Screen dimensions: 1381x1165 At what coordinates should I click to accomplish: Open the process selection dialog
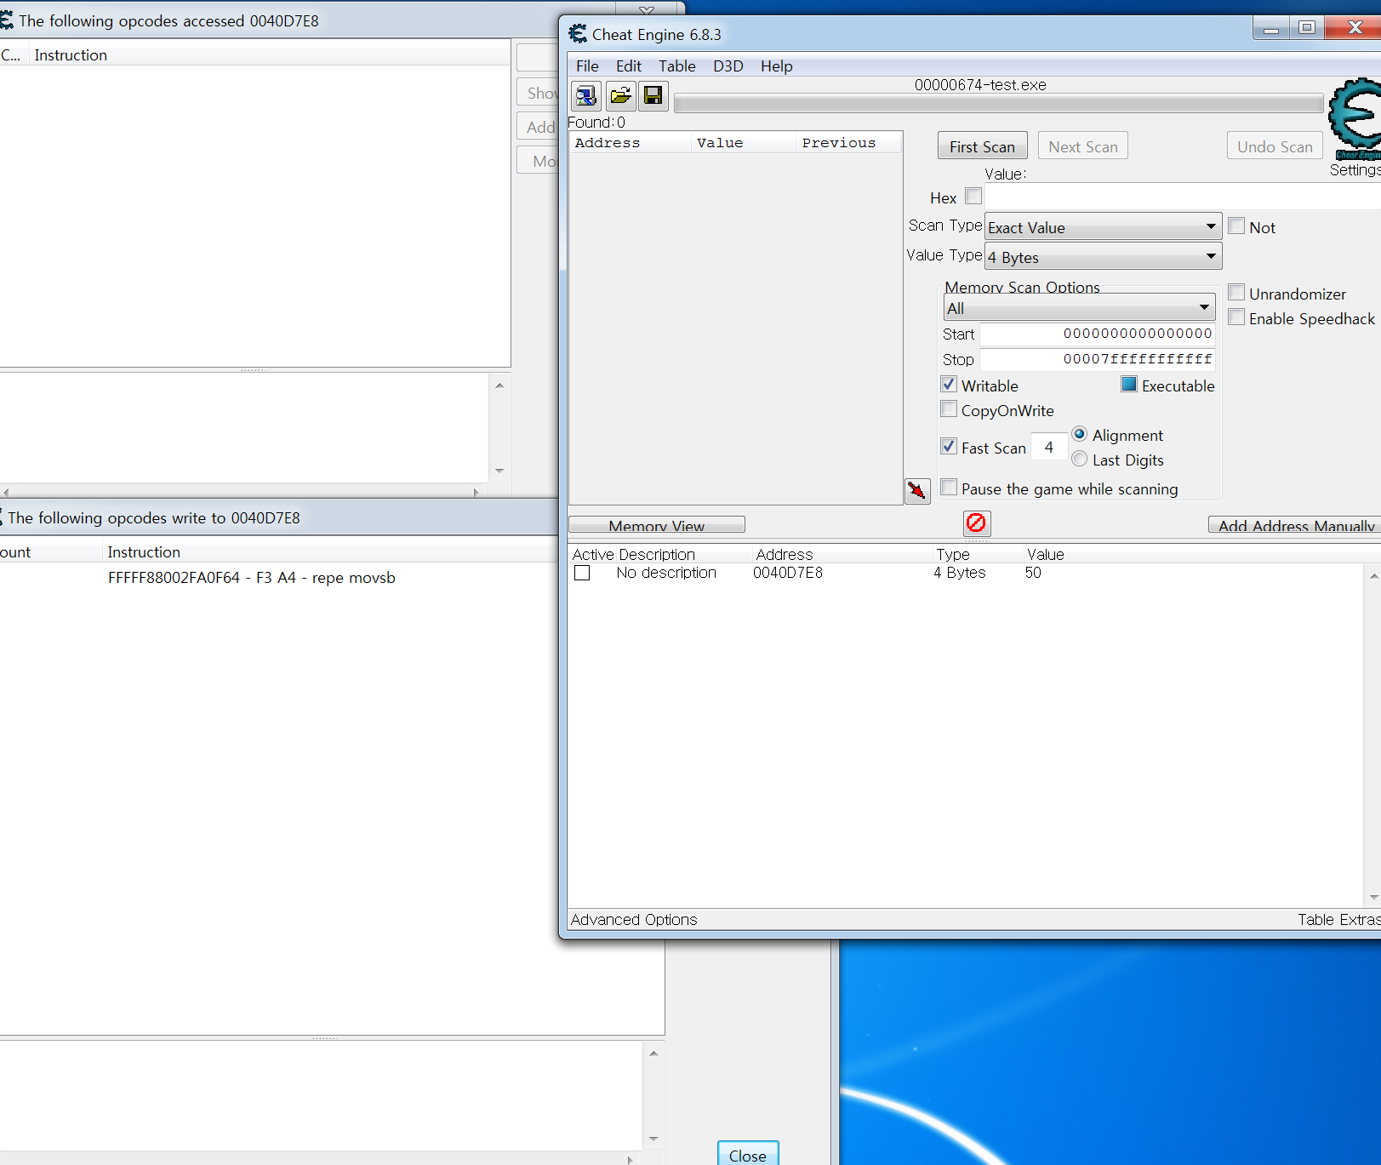(x=585, y=95)
